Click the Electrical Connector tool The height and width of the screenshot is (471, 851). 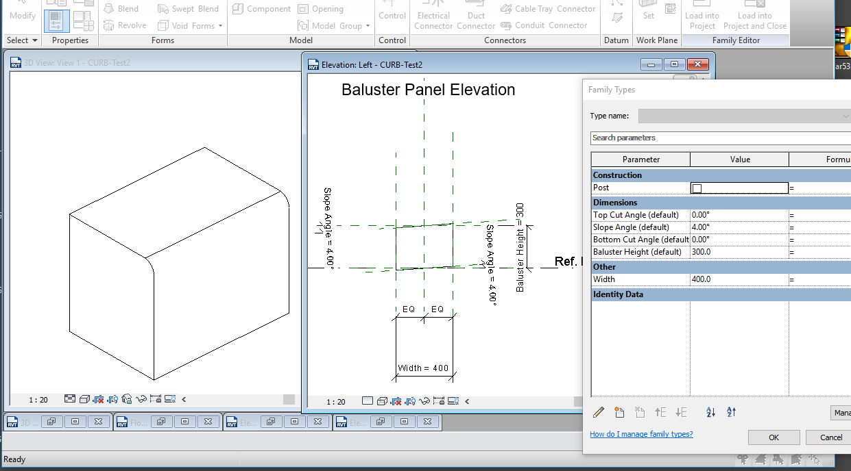433,16
